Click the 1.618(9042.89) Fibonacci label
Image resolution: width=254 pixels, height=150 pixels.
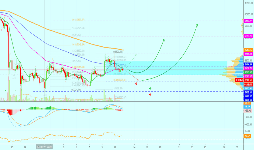pyautogui.click(x=78, y=45)
